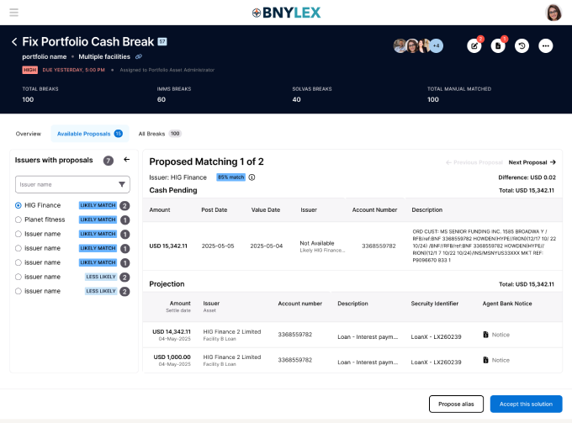Screen dimensions: 572x423
Task: Click the USD 14,342.11 projection amount
Action: tap(172, 332)
